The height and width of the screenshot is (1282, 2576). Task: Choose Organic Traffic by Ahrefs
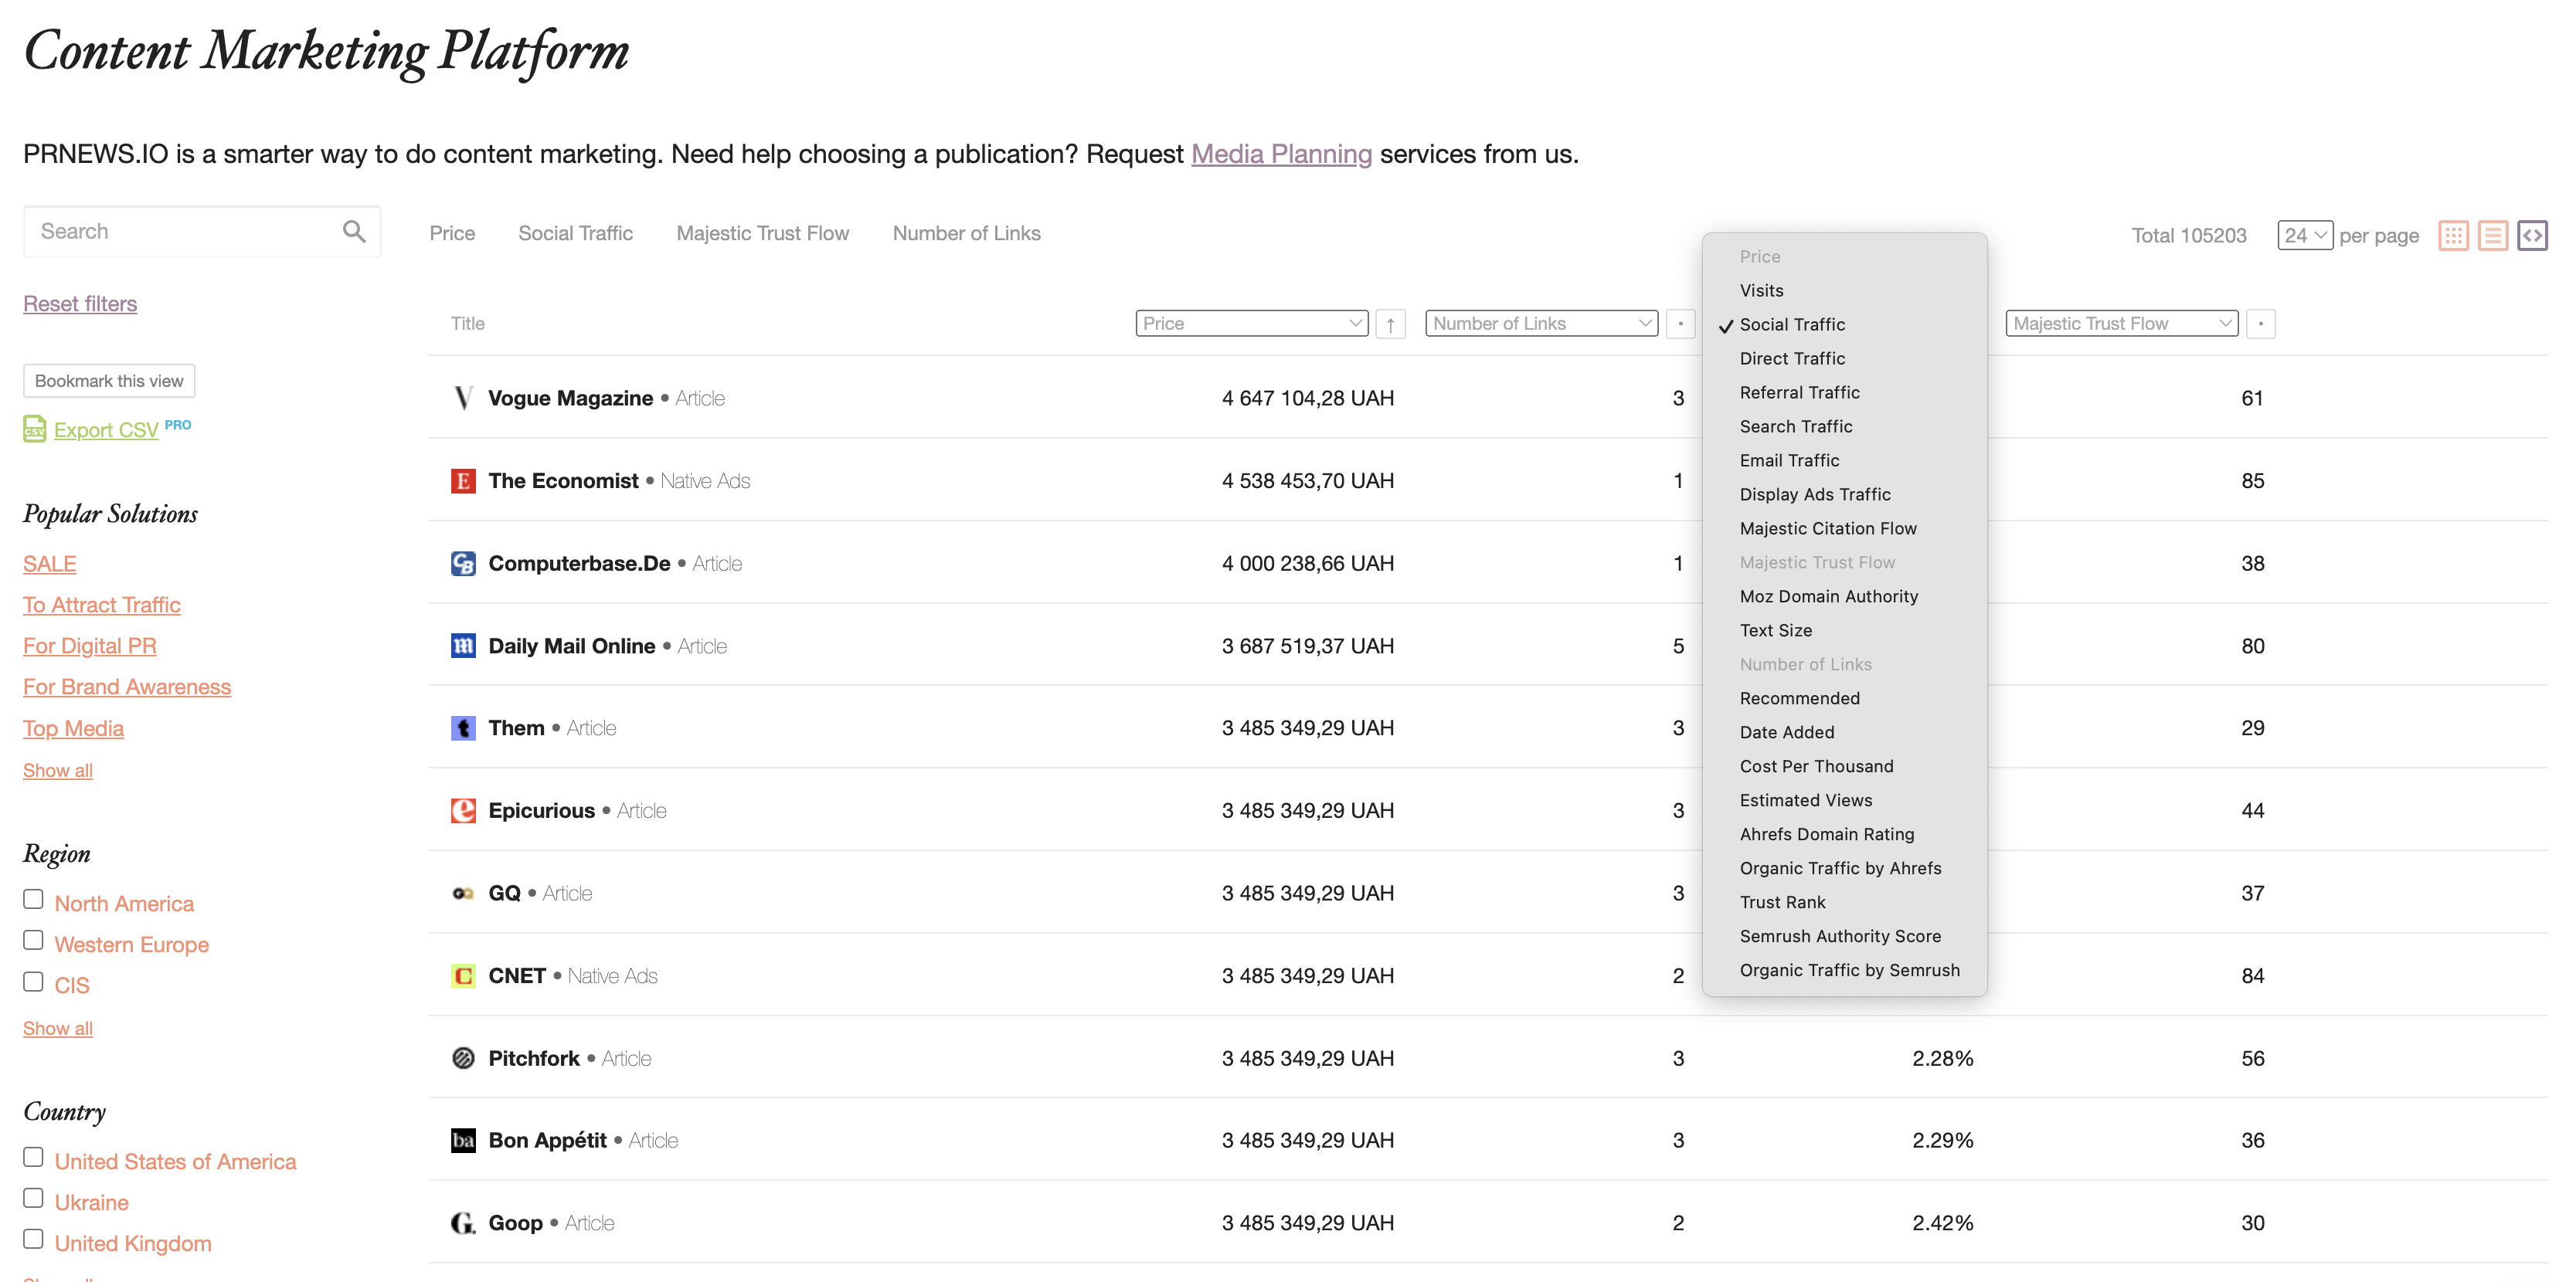coord(1844,868)
